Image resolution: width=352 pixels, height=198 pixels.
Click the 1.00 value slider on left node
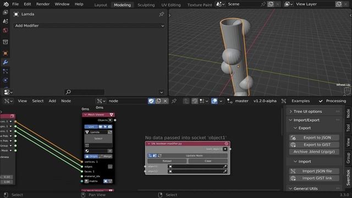pos(7,182)
